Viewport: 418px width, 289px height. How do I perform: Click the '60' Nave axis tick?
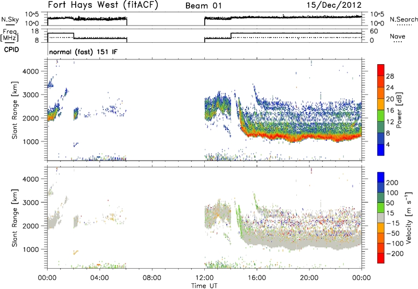point(374,31)
